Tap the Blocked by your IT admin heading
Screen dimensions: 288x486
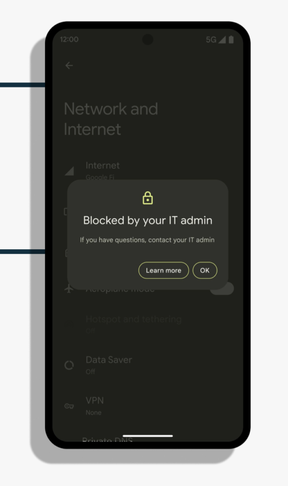pos(148,220)
